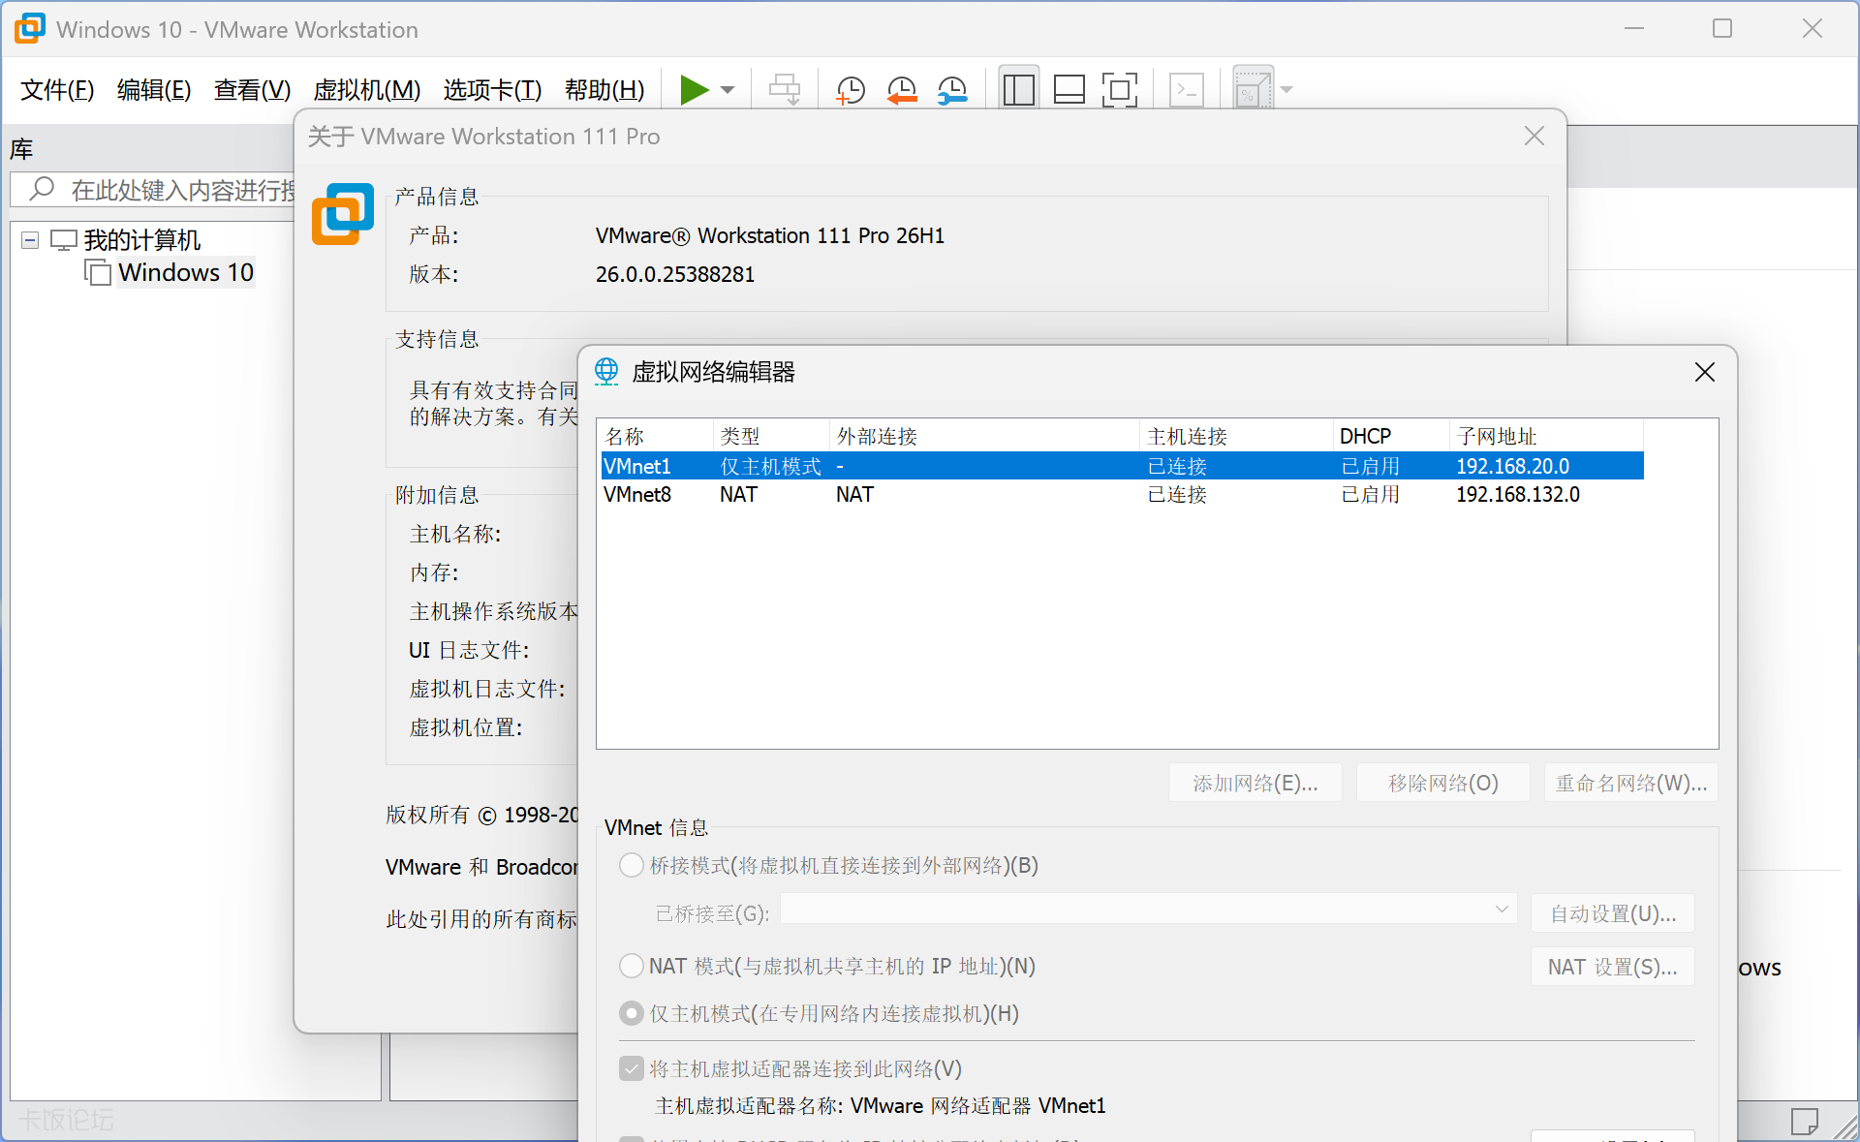
Task: Select the 桥接模式 radio button
Action: coord(632,865)
